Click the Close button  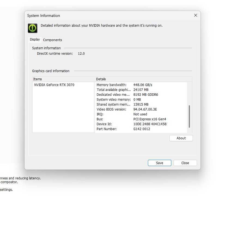tap(185, 163)
